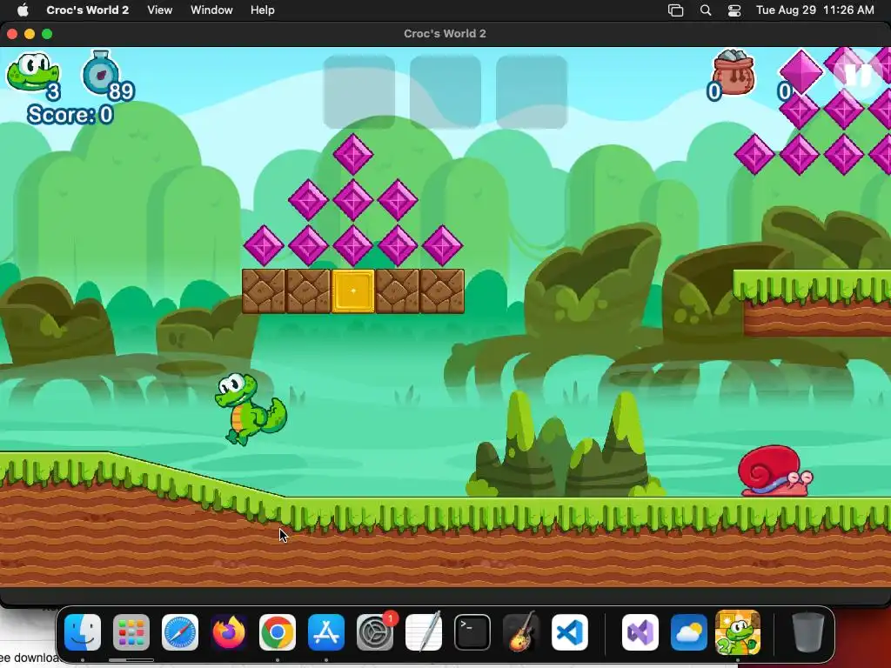Open Stage Manager menu bar icon
The height and width of the screenshot is (668, 891).
point(675,10)
